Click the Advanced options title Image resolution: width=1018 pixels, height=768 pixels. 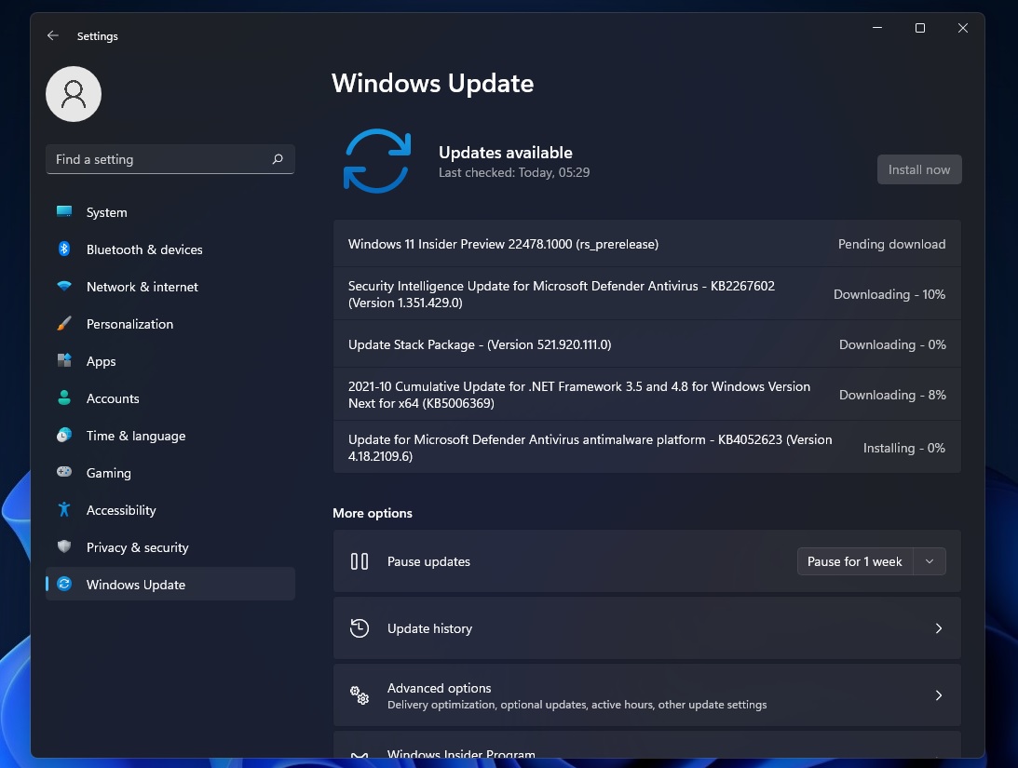tap(440, 688)
